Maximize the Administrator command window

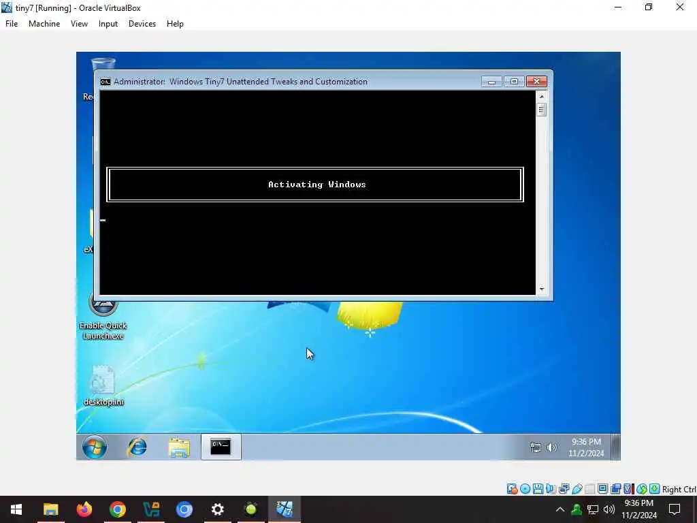tap(514, 82)
